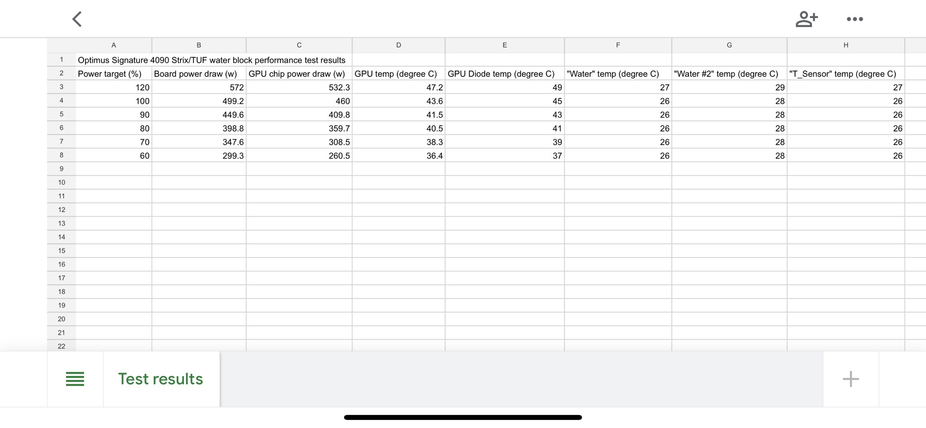Click the title cell about Optimus Signature 4090

(212, 60)
